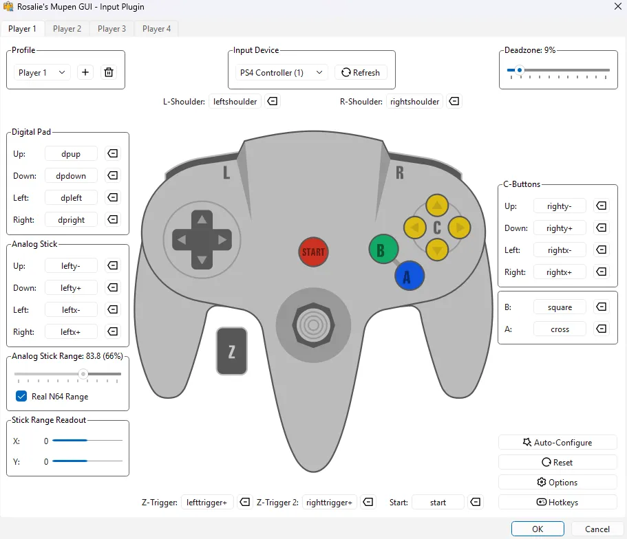
Task: Click the Analog Stick Range slider handle
Action: [83, 374]
